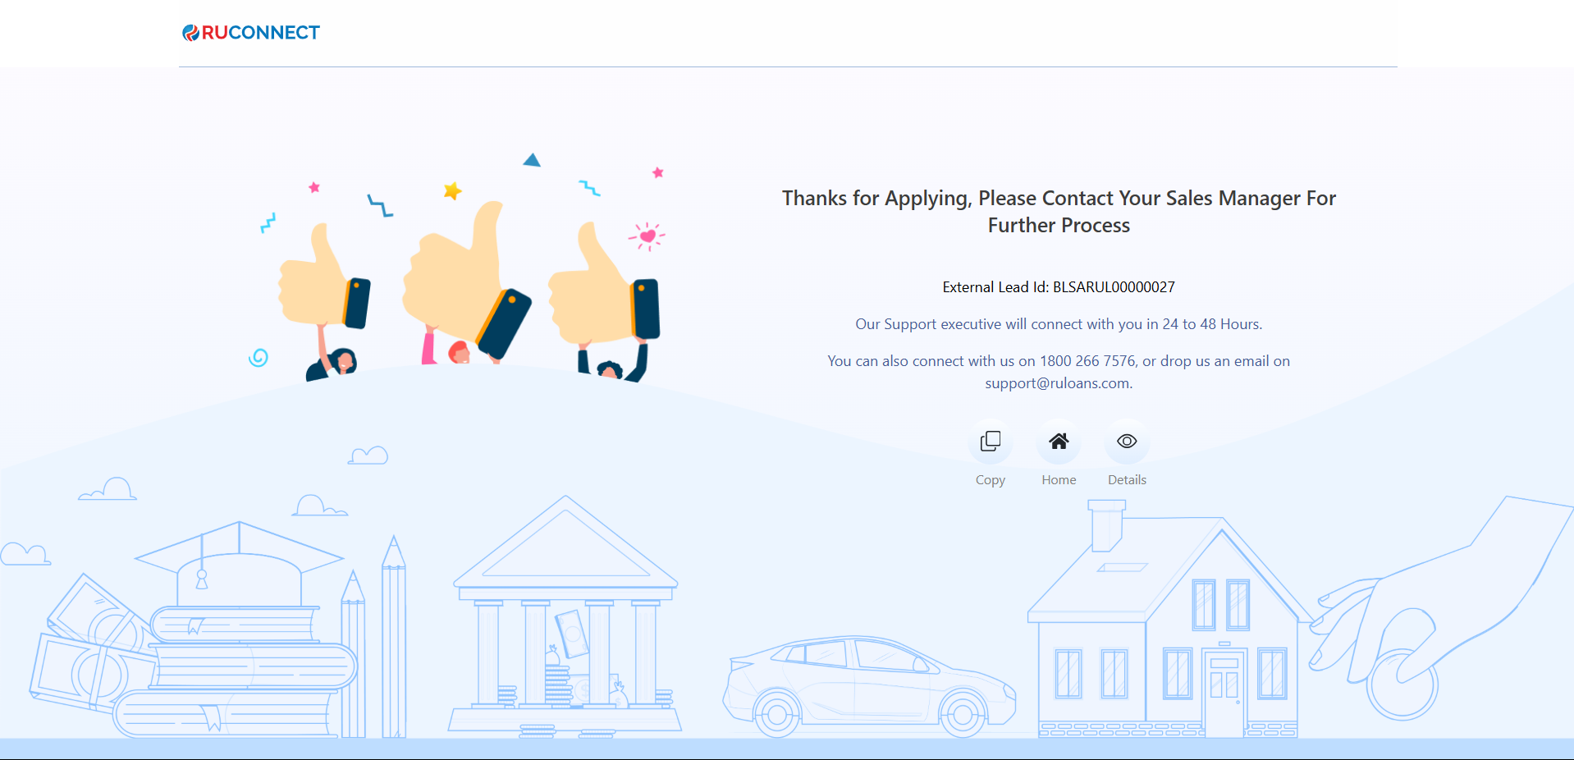Screen dimensions: 1574x760
Task: Click the support@ruloans.com email address
Action: point(1058,383)
